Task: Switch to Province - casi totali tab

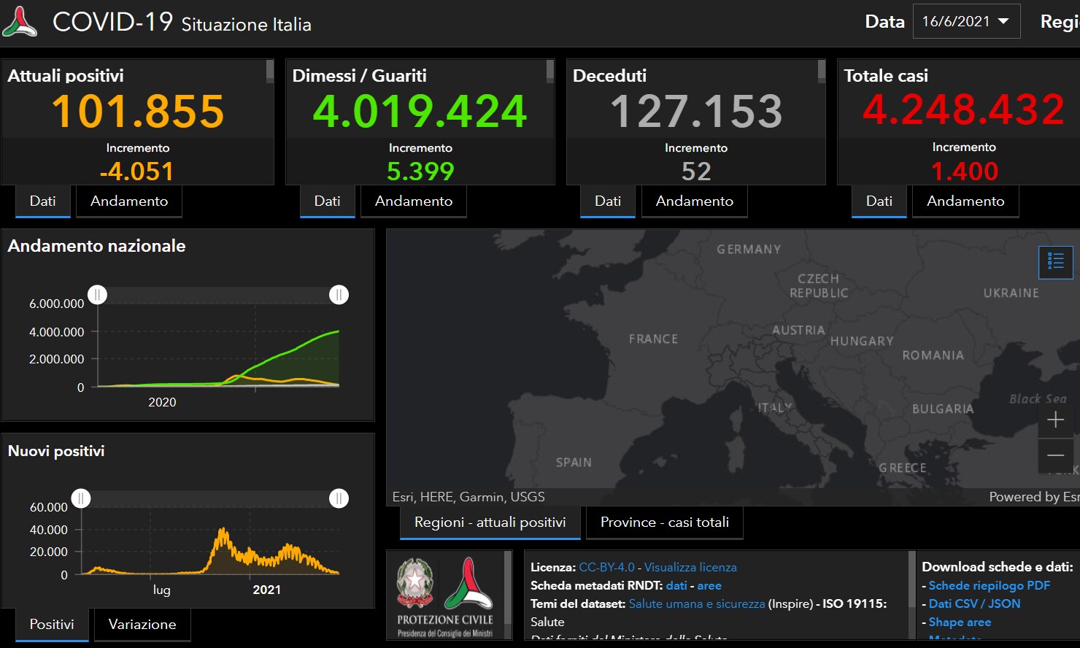Action: (664, 522)
